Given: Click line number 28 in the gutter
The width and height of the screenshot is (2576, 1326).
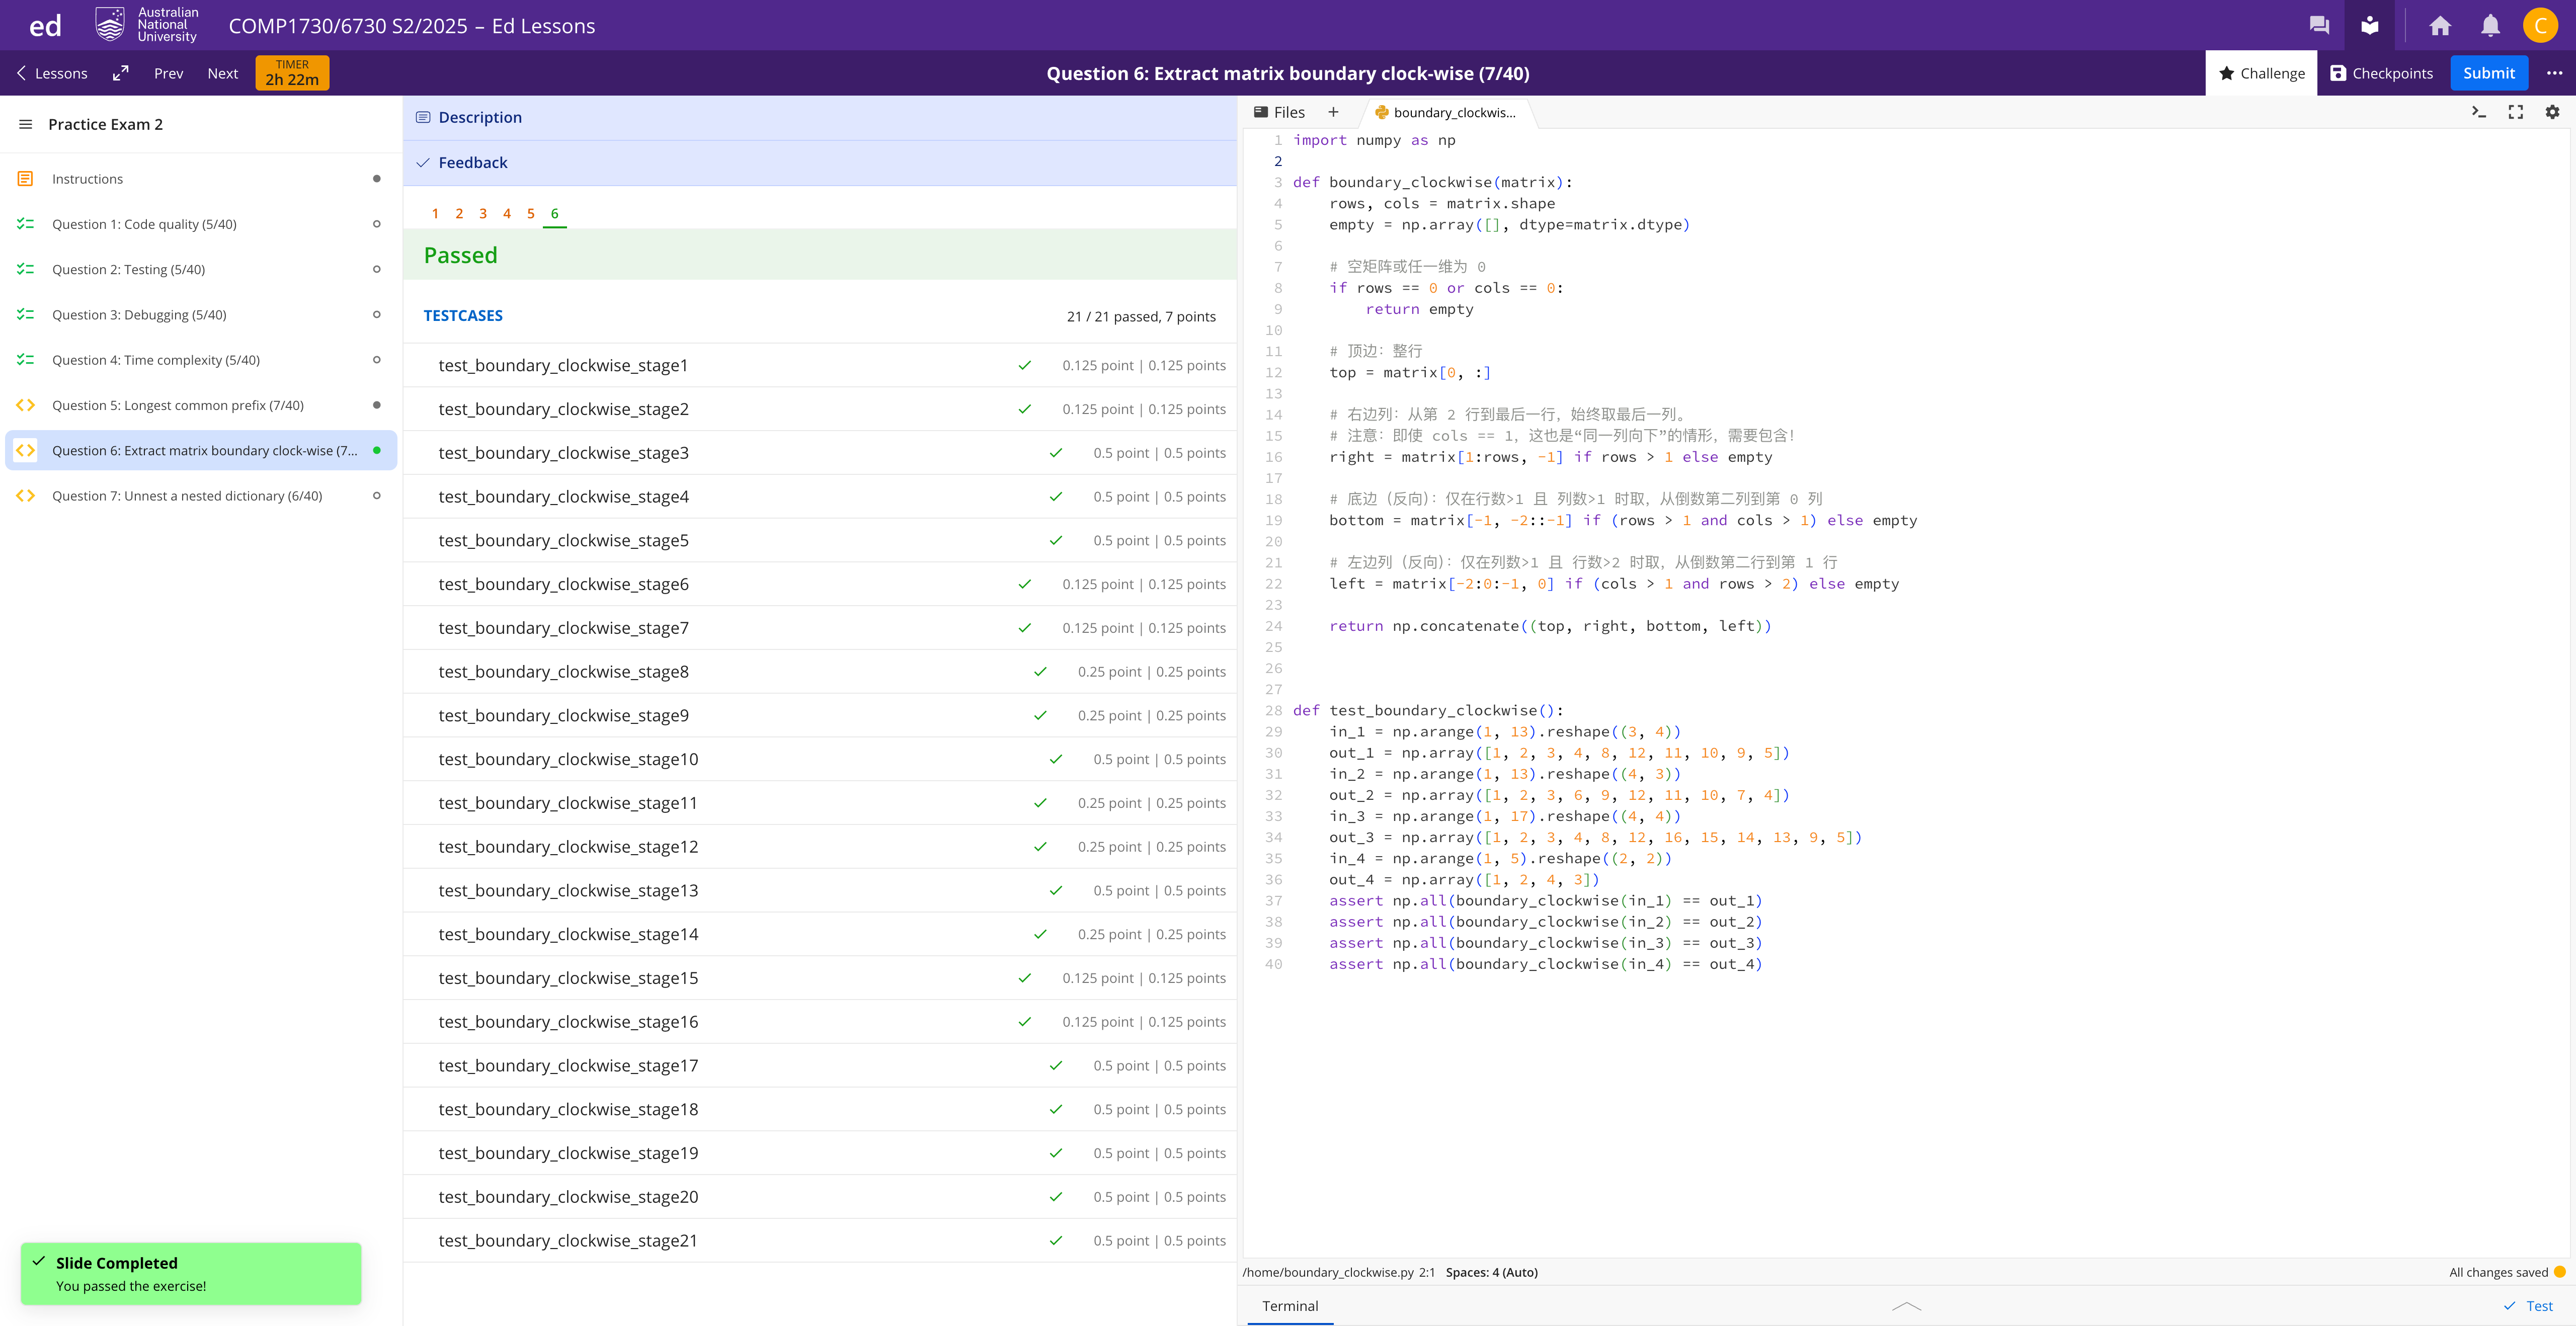Looking at the screenshot, I should pyautogui.click(x=1273, y=710).
